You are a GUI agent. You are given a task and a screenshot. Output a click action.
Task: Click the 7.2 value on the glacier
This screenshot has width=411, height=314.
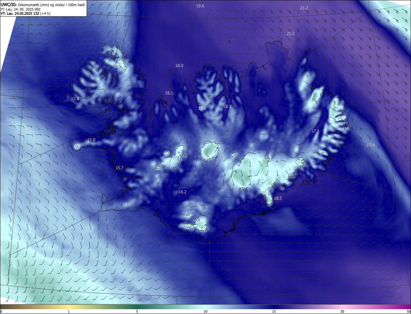coord(207,152)
